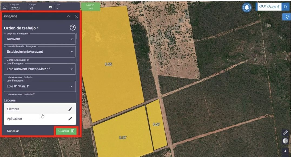
Task: Click the Nuevo Lote button
Action: click(x=90, y=7)
